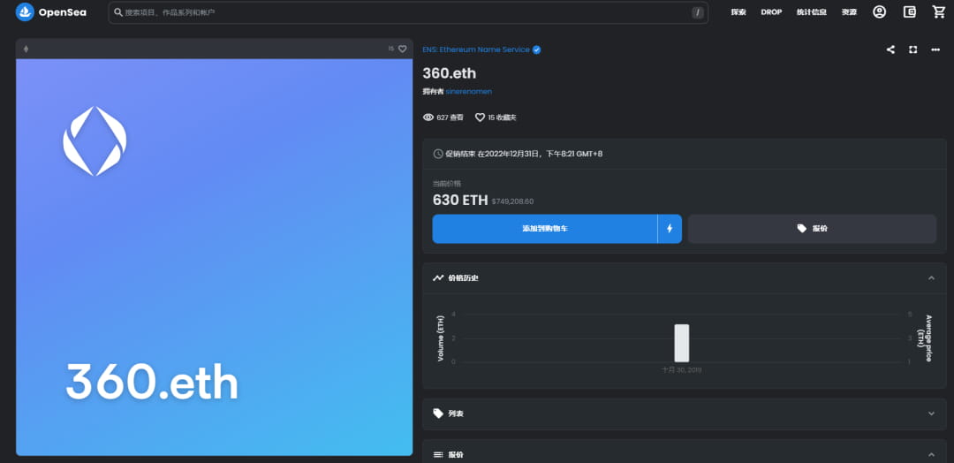Click the verified badge next to ENS

pyautogui.click(x=537, y=49)
